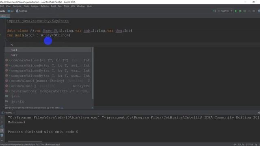Click the green Run button in toolbar

236,11
